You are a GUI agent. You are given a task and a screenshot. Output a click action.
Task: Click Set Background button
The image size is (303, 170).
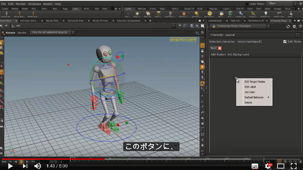[238, 54]
